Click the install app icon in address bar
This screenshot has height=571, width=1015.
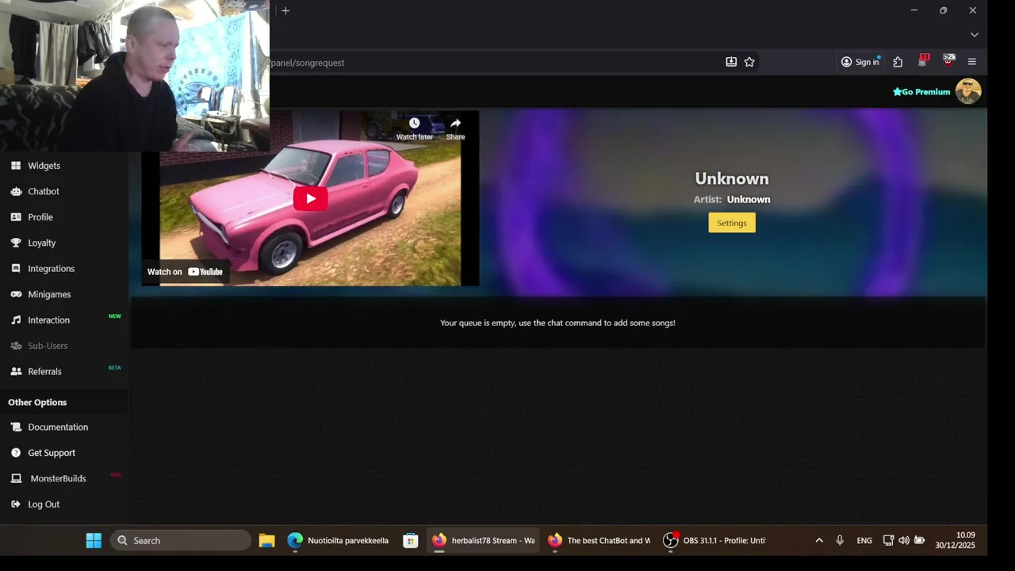pyautogui.click(x=731, y=62)
